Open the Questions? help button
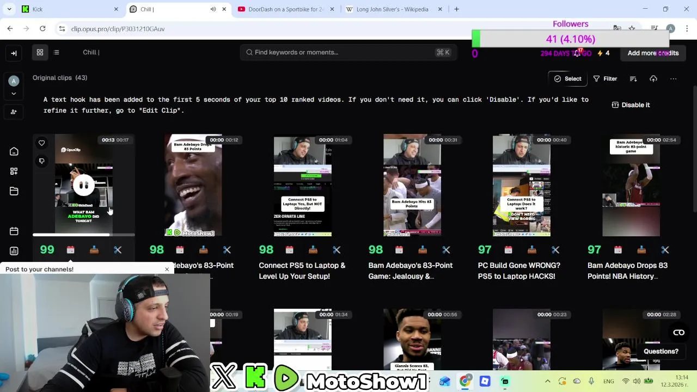 tap(661, 351)
